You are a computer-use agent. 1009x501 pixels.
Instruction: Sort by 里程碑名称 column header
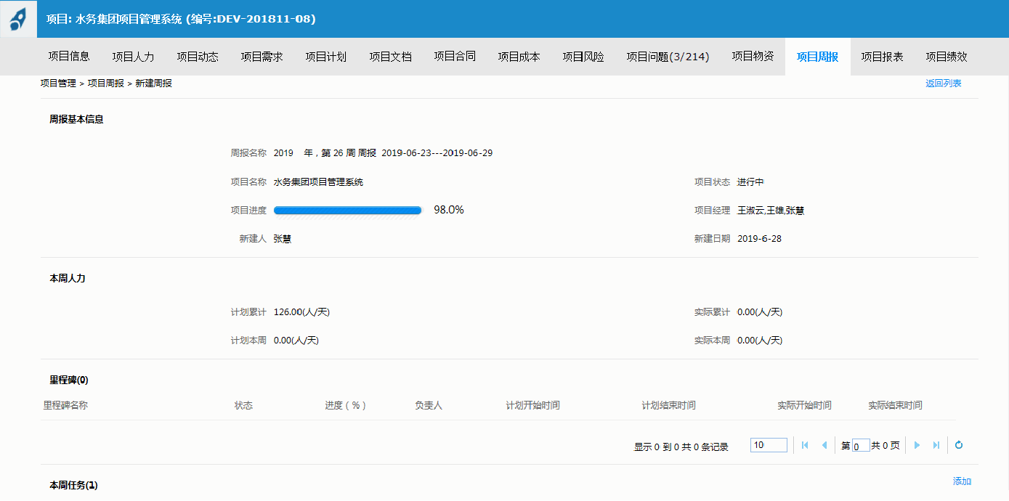click(x=65, y=405)
